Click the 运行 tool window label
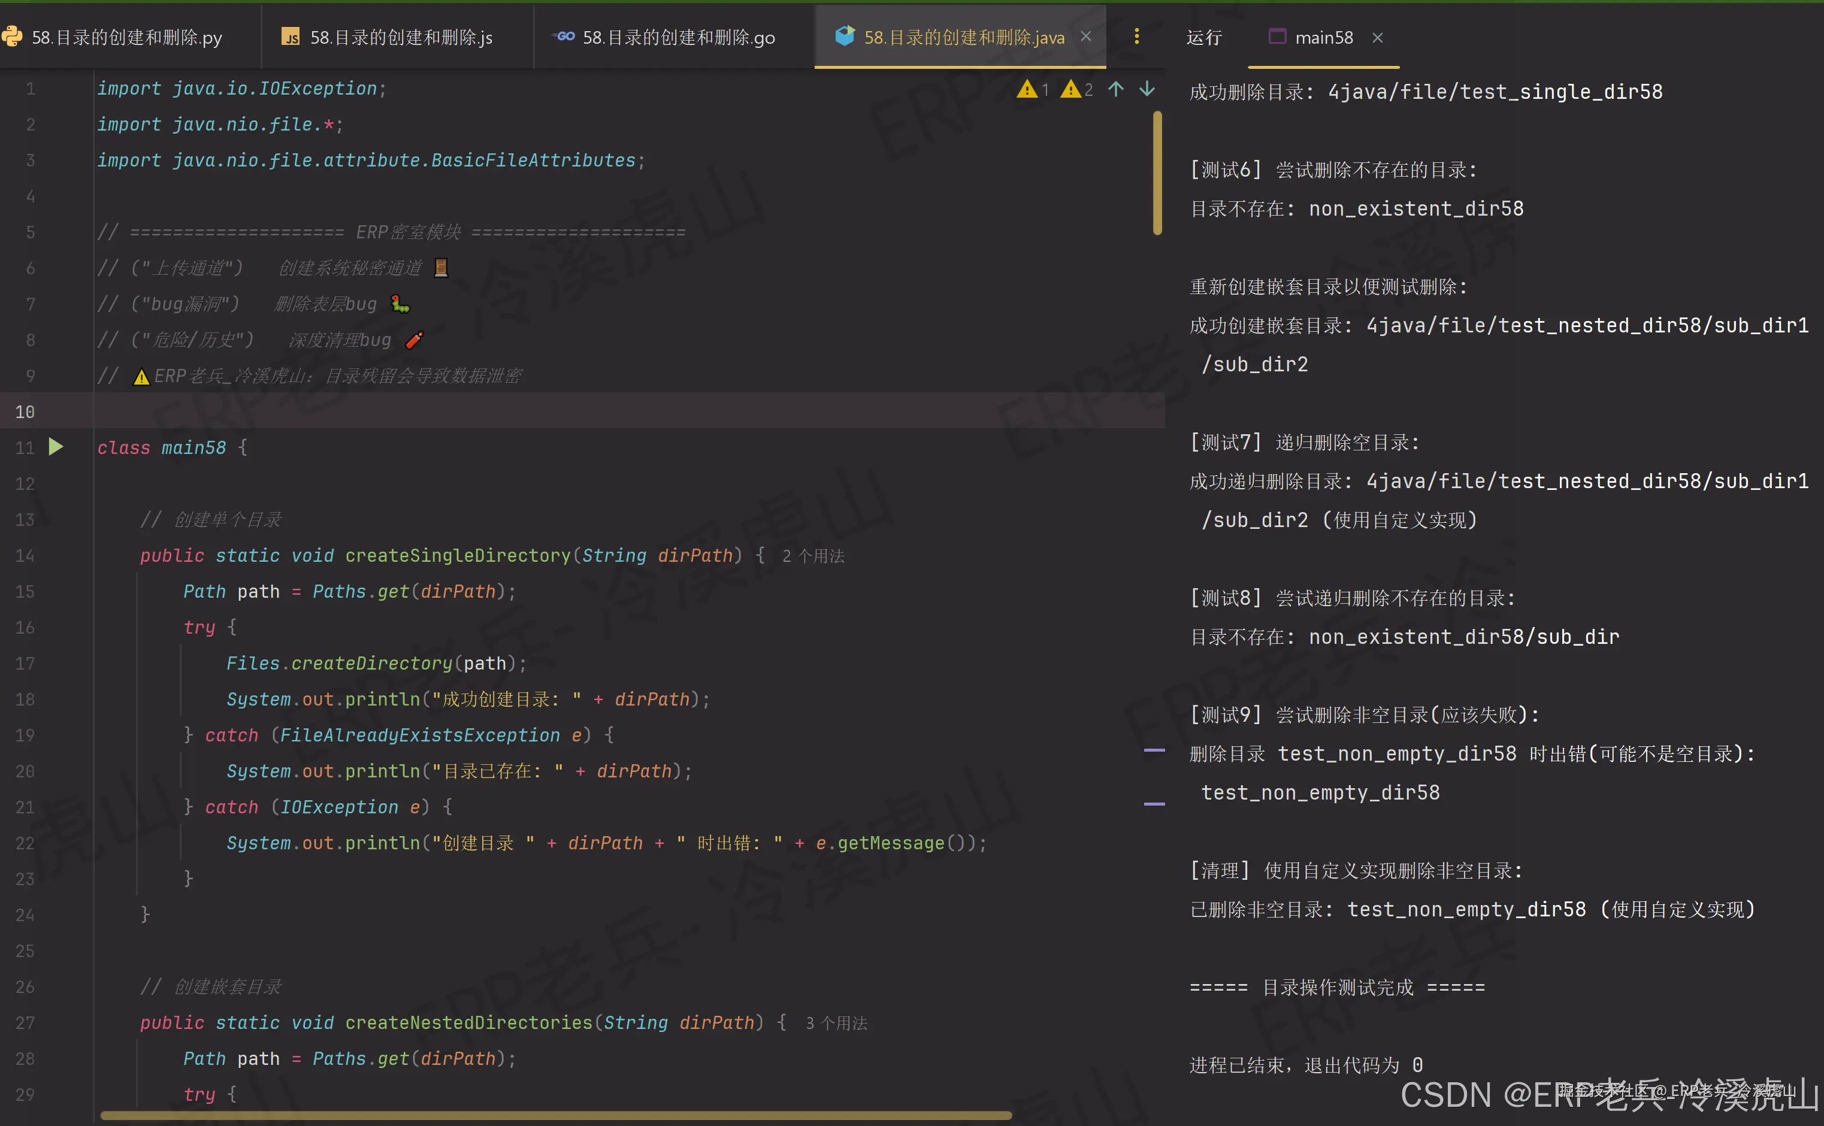The height and width of the screenshot is (1126, 1824). click(1203, 37)
